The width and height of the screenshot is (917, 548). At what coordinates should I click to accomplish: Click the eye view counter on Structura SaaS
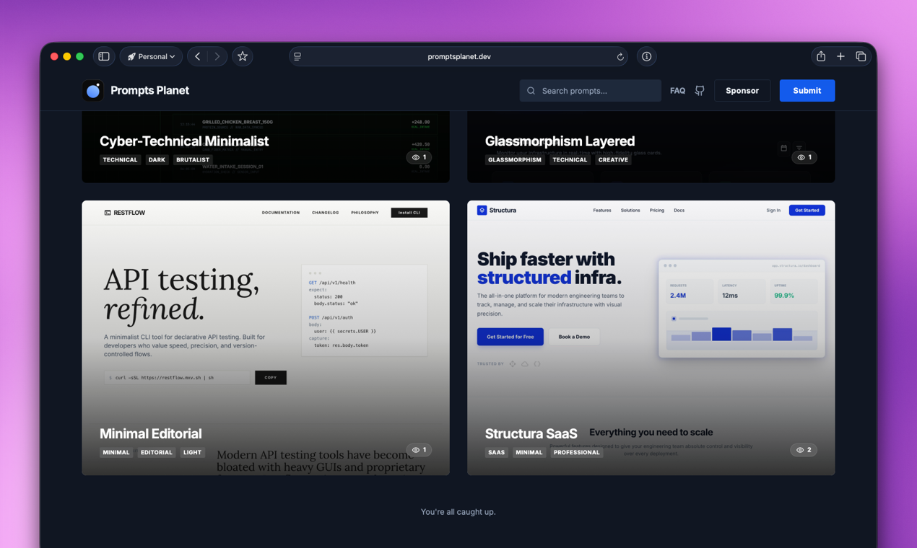803,449
